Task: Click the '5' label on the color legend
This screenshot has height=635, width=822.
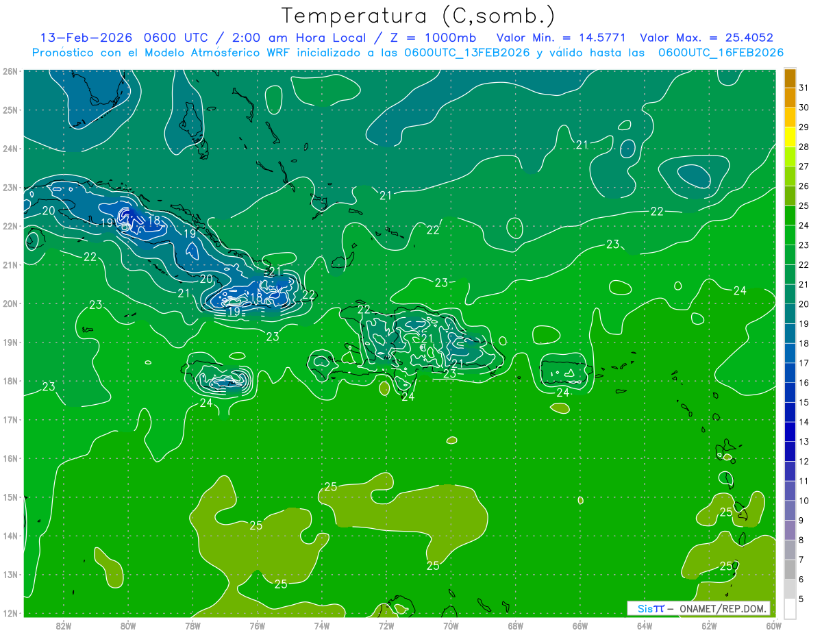Action: tap(801, 599)
